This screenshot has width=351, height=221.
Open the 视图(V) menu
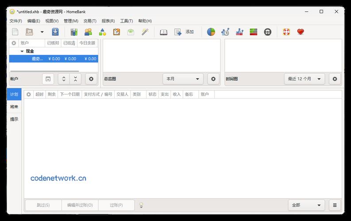pyautogui.click(x=52, y=21)
